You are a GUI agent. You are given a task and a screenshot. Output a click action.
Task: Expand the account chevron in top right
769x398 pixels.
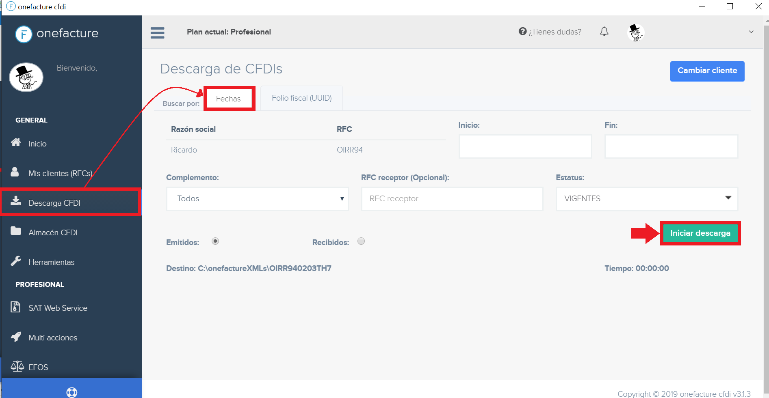point(751,32)
